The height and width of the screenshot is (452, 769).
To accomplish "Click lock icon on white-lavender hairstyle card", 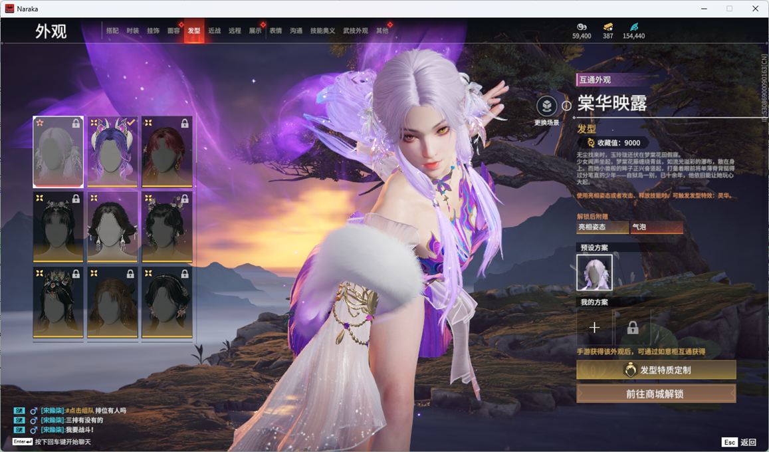I will (76, 124).
